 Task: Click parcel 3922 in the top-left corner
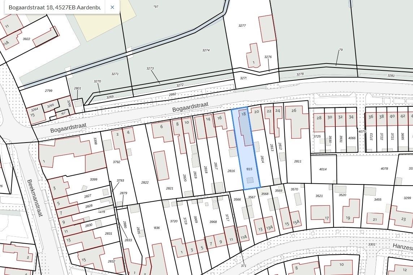pos(26,39)
